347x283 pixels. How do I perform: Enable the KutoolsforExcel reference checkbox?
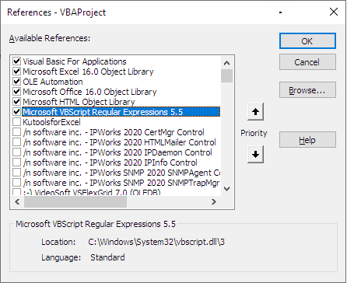(17, 122)
